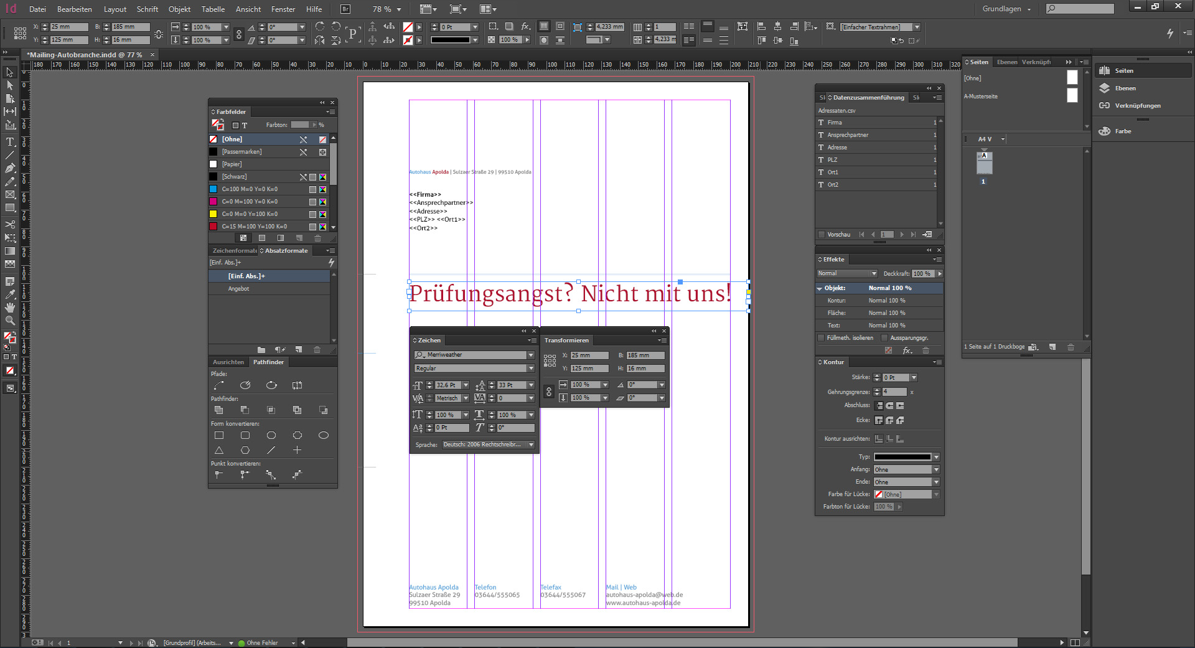The image size is (1195, 648).
Task: Pick the Scissors tool
Action: 10,224
